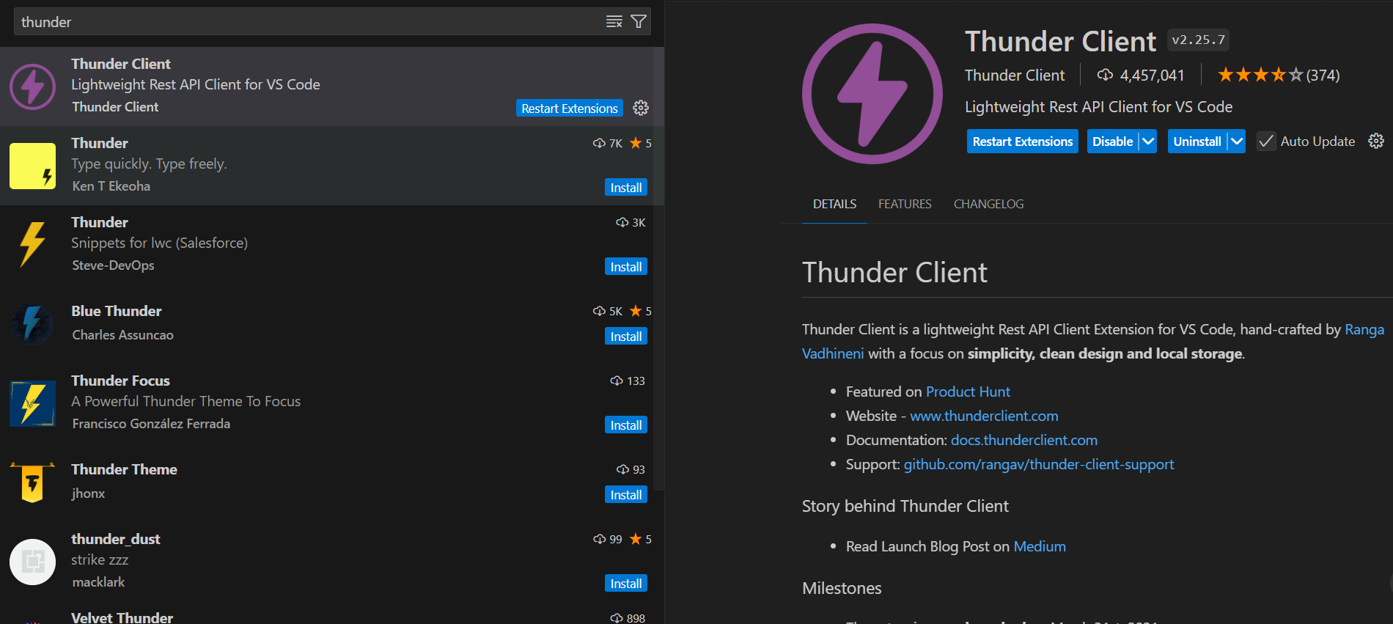Image resolution: width=1393 pixels, height=624 pixels.
Task: Click the large Thunder Client logo
Action: 872,94
